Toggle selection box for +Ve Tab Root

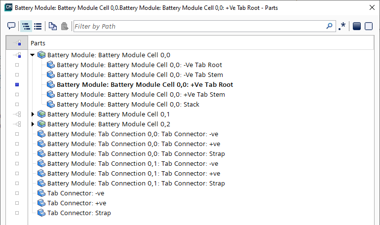click(x=17, y=84)
